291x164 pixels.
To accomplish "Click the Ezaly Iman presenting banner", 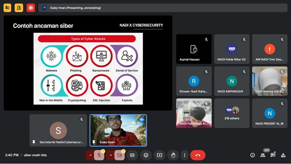I will pyautogui.click(x=163, y=8).
